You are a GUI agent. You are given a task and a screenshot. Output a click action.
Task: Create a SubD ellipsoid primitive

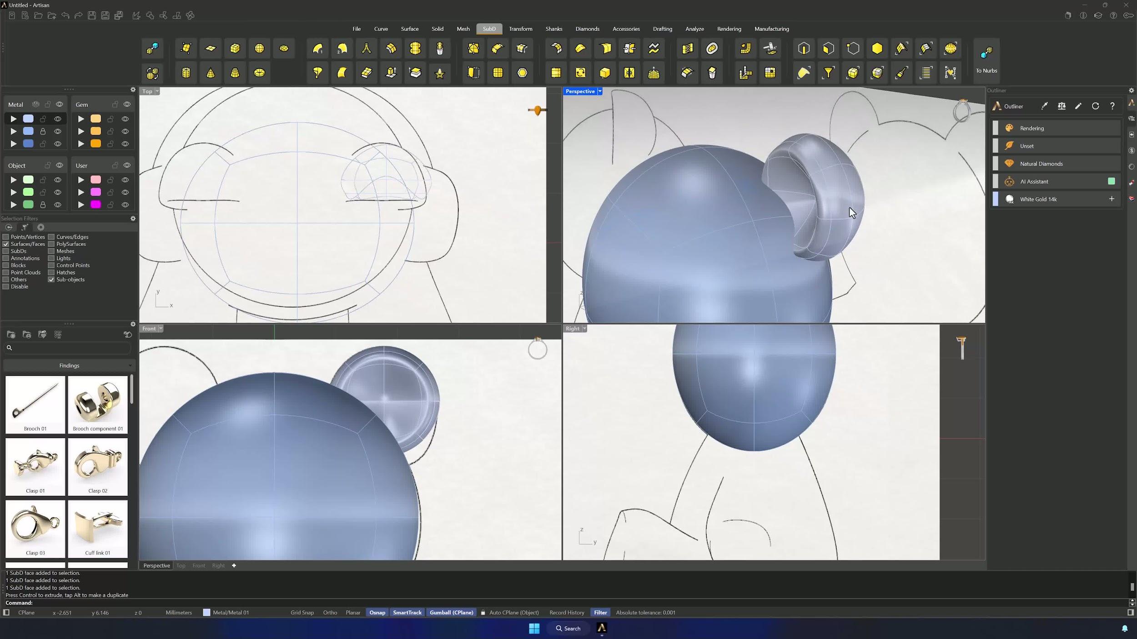284,48
